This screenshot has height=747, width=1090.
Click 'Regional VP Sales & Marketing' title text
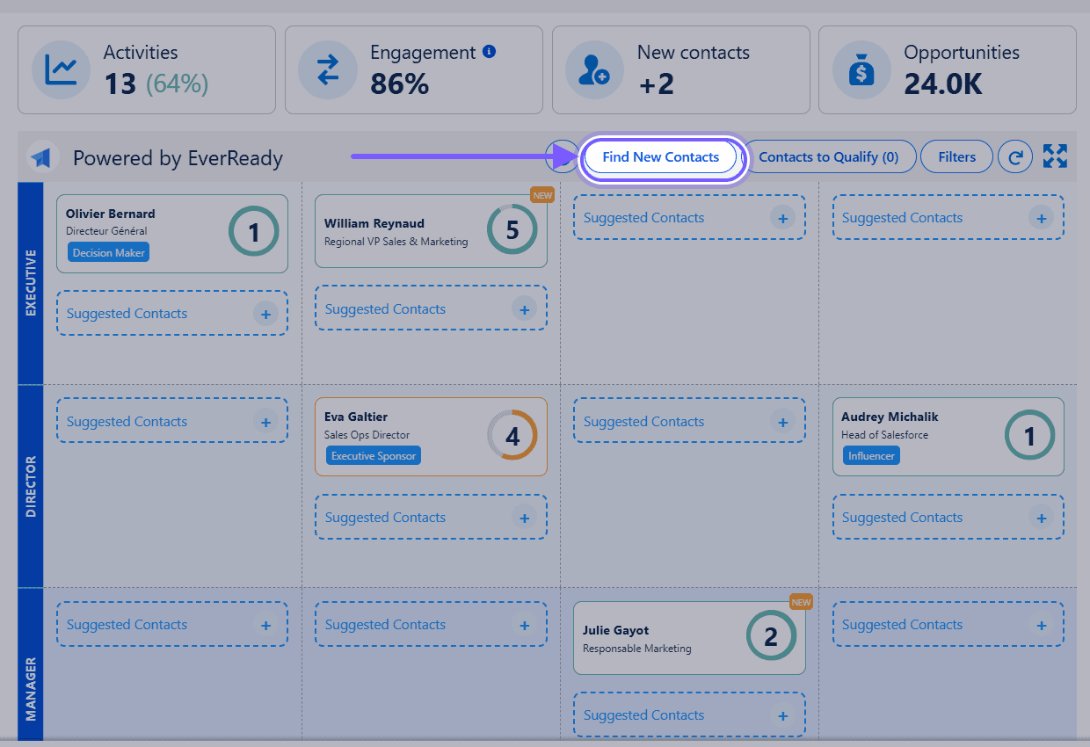pos(396,242)
